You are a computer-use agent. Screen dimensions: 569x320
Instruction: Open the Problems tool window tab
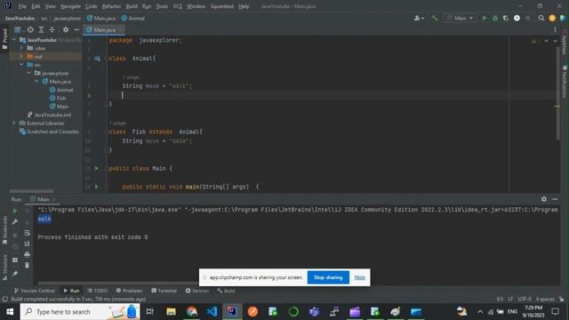click(x=129, y=291)
